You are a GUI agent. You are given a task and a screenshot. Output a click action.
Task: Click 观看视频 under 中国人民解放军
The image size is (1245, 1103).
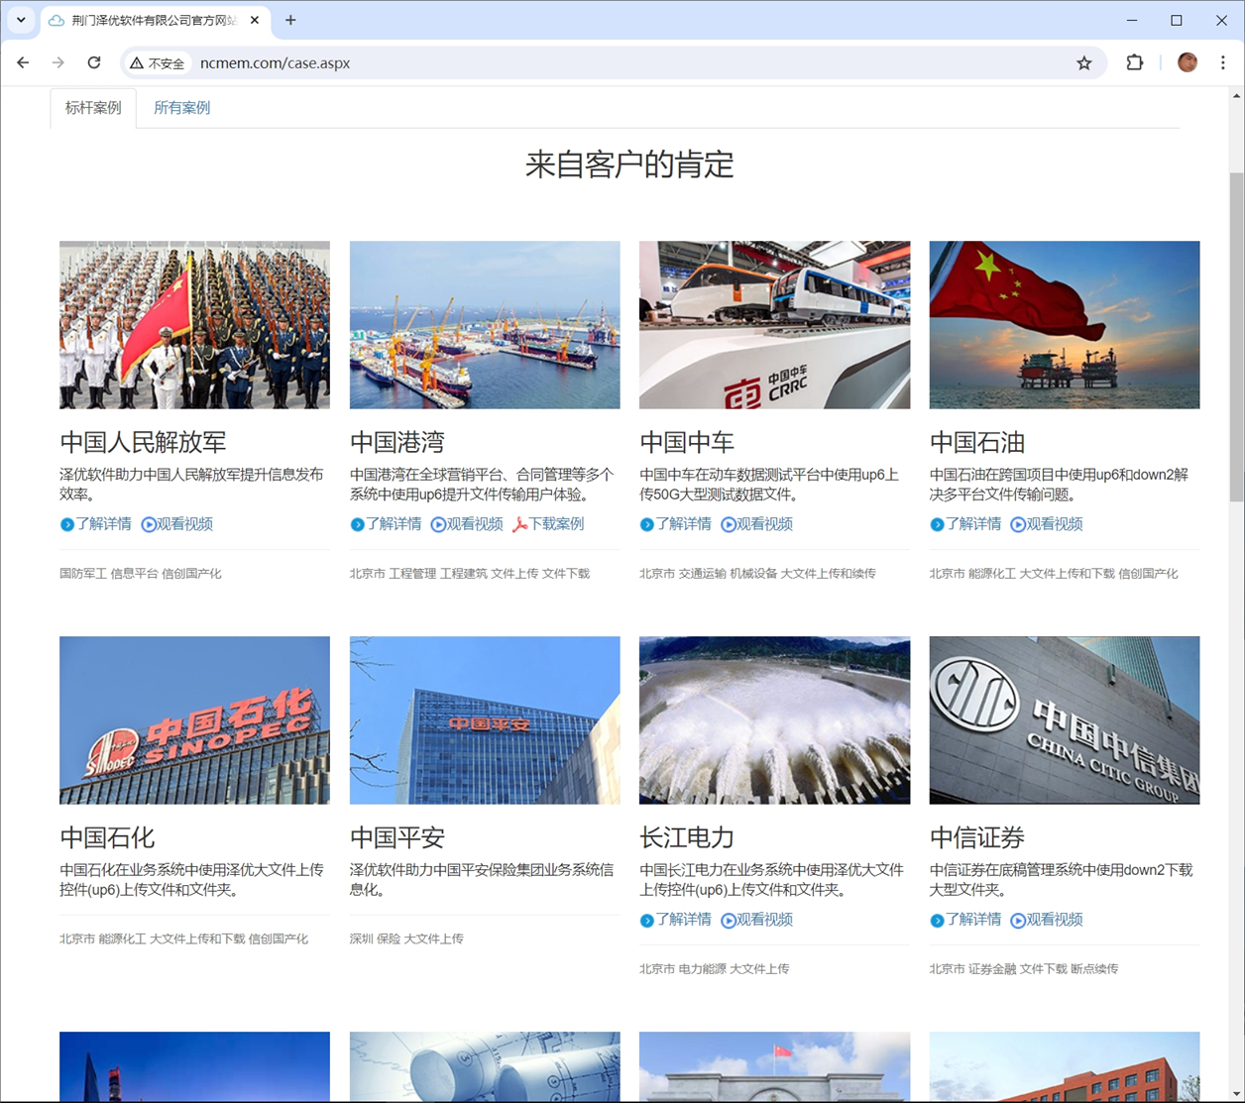[x=177, y=524]
